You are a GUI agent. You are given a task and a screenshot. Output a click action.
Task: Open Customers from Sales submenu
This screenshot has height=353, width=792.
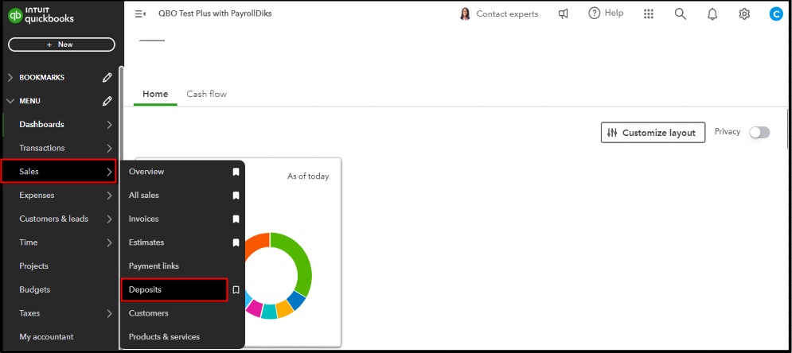[149, 313]
